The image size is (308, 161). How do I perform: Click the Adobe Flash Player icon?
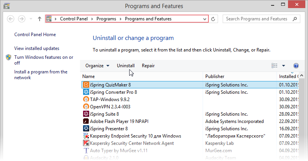[x=86, y=121]
